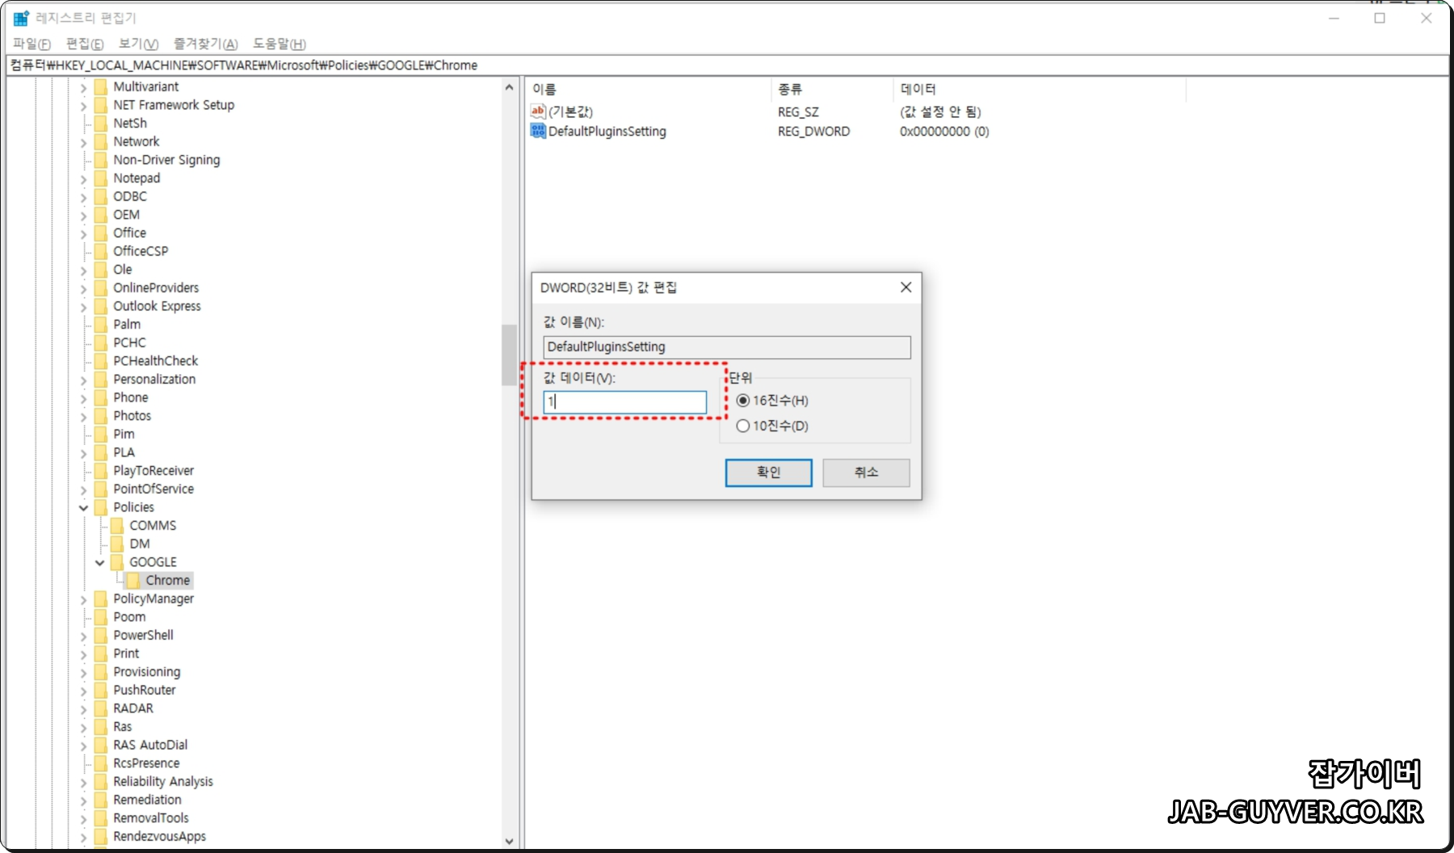The height and width of the screenshot is (853, 1454).
Task: Expand the Office tree node
Action: (83, 233)
